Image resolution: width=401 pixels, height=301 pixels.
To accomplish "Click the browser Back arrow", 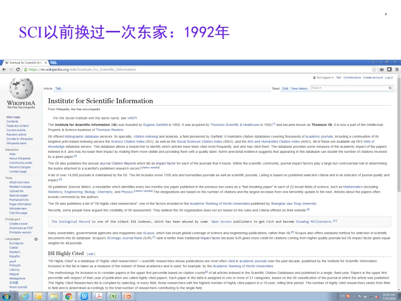I will pyautogui.click(x=4, y=69).
